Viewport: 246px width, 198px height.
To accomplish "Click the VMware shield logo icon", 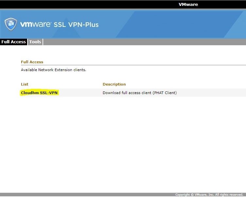I will [11, 24].
